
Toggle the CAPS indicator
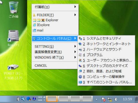point(40,97)
